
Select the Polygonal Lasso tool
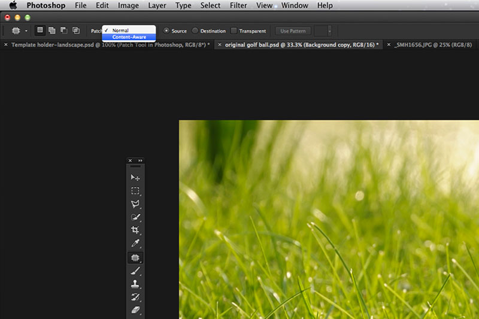coord(135,204)
